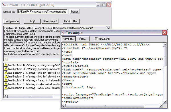Click the Browse button for the source file
The height and width of the screenshot is (112, 171).
pyautogui.click(x=74, y=12)
